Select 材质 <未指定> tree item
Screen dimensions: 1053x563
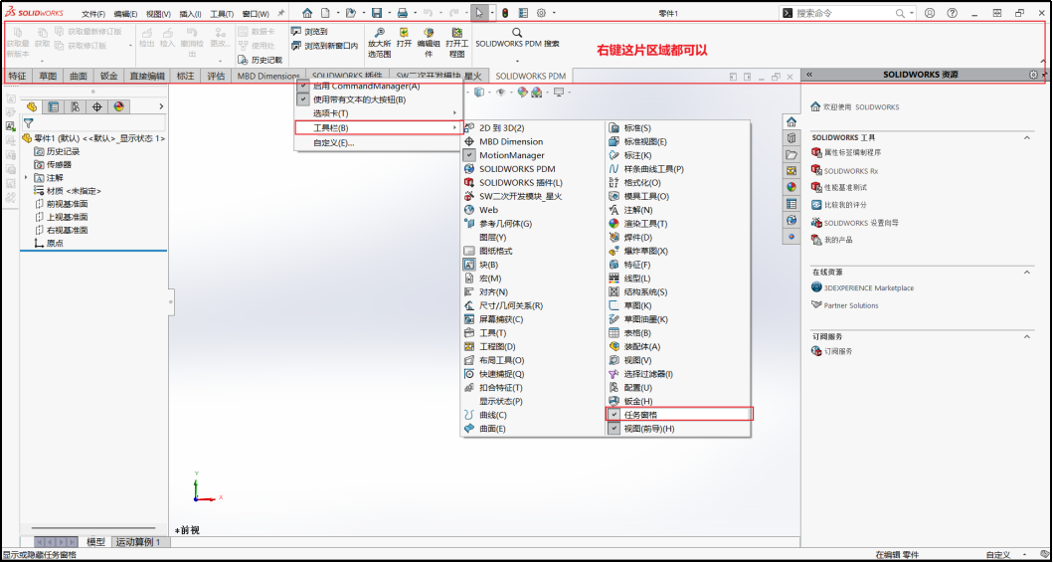point(74,191)
